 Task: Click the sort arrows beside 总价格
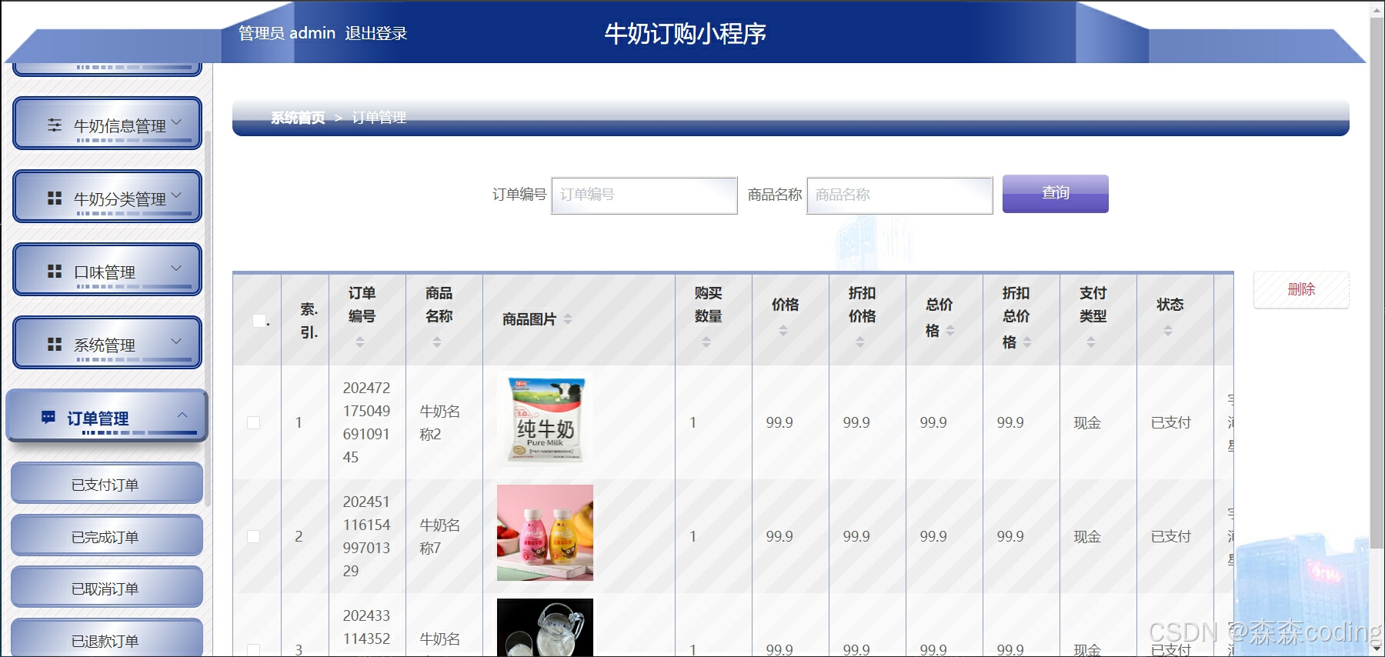pos(950,330)
